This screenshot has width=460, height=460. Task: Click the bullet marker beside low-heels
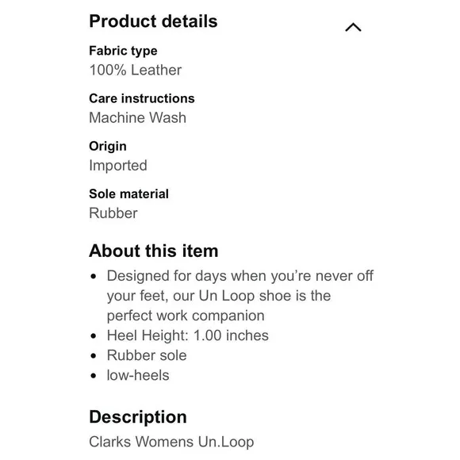click(94, 375)
